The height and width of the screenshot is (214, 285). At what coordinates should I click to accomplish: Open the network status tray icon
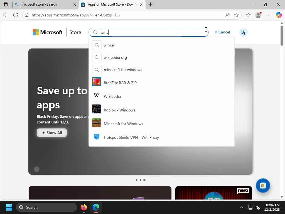[x=251, y=207]
